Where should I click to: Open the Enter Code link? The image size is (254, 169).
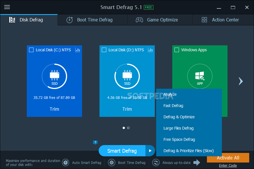(x=228, y=165)
